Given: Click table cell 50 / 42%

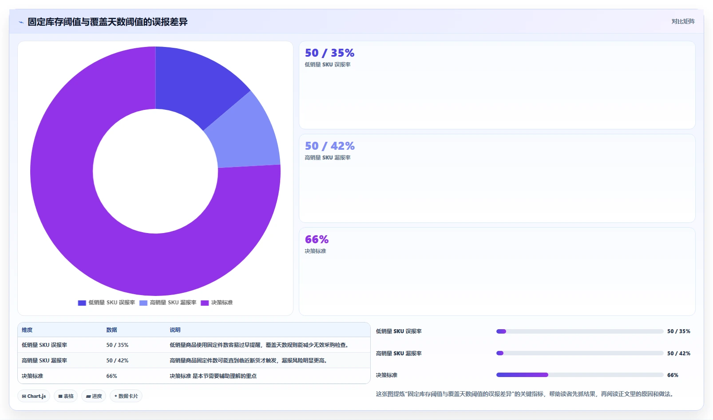Looking at the screenshot, I should [117, 361].
